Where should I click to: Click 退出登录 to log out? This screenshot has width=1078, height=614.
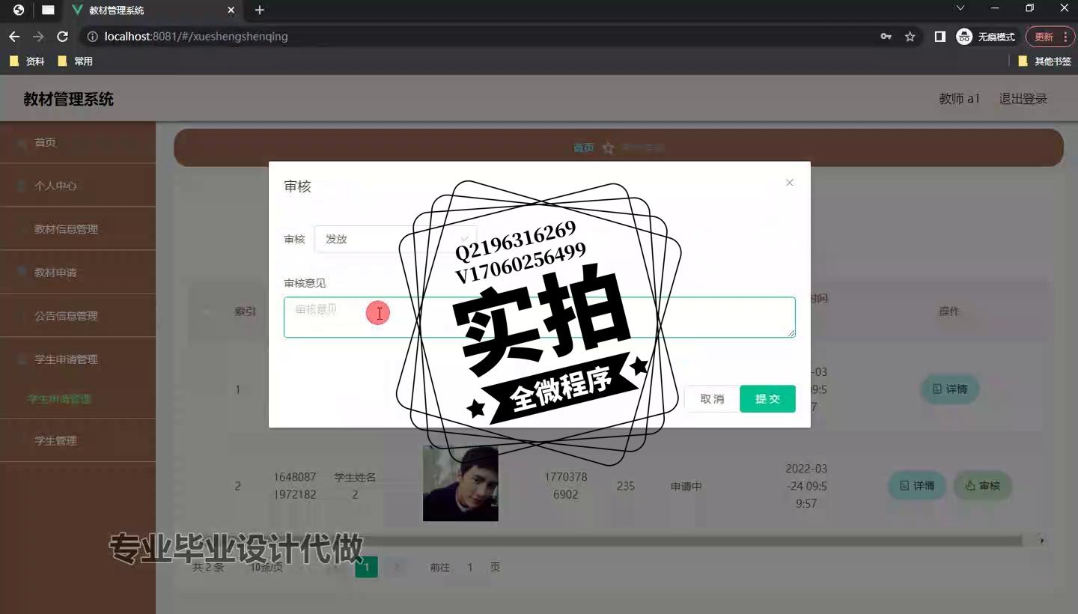[1023, 99]
